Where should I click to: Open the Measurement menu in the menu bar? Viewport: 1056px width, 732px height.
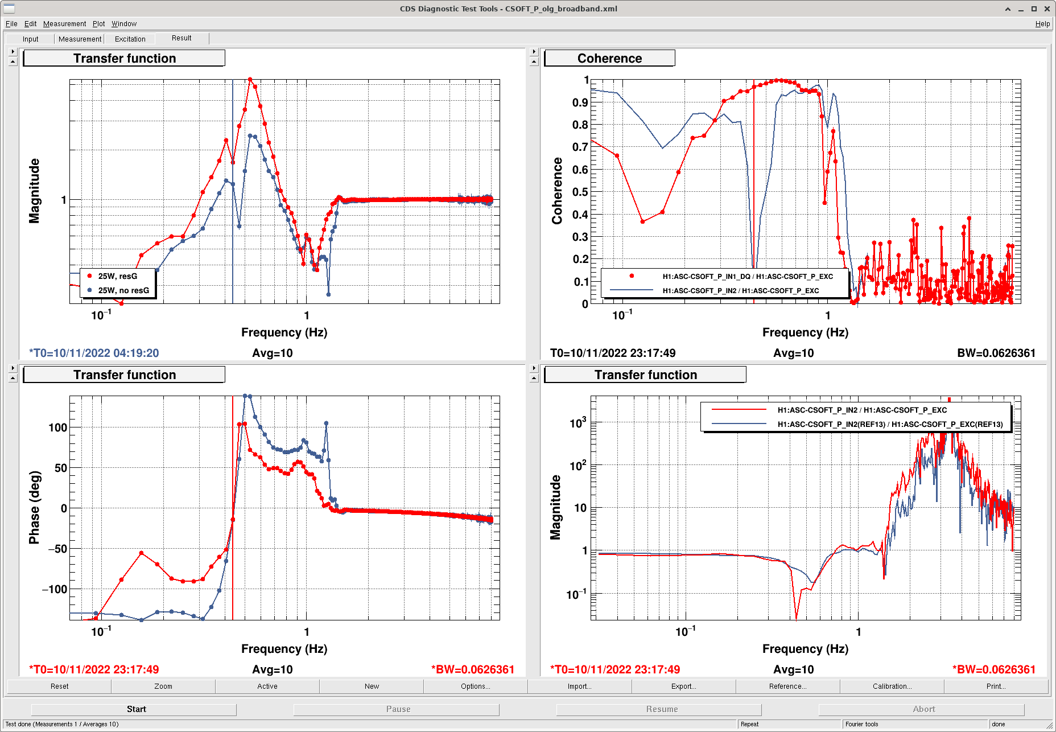click(x=64, y=24)
